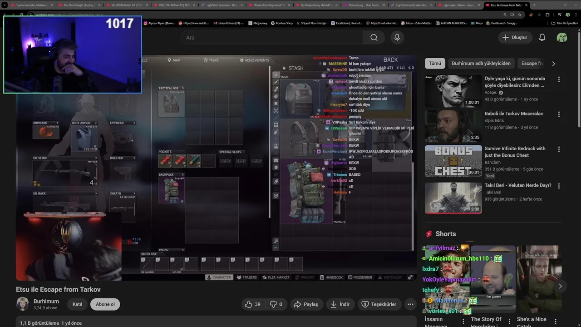Click ACHIEVEMENTS tab in game video
581x327 pixels.
tap(254, 60)
